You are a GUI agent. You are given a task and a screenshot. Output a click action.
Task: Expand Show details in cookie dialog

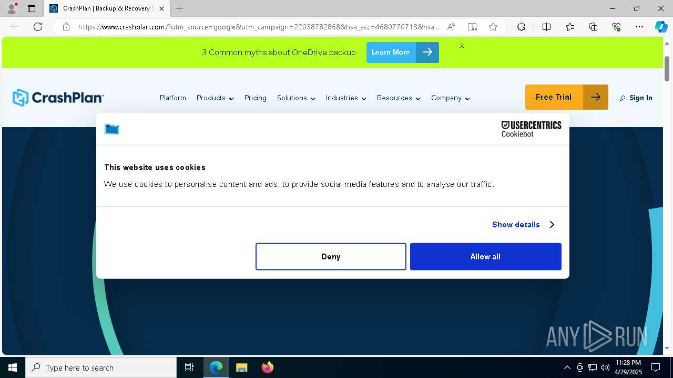[523, 224]
